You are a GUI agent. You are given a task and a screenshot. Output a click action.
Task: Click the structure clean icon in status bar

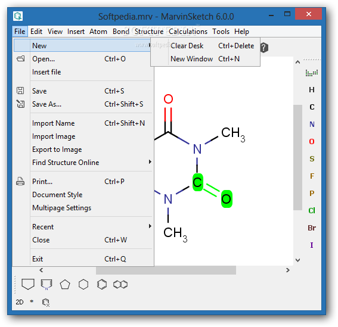[x=46, y=303]
